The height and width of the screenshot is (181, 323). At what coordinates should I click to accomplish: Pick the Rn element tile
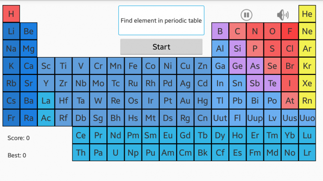pos(307,100)
